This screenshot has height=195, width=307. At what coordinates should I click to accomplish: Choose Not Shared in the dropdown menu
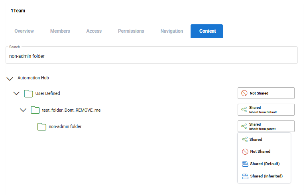tap(260, 152)
